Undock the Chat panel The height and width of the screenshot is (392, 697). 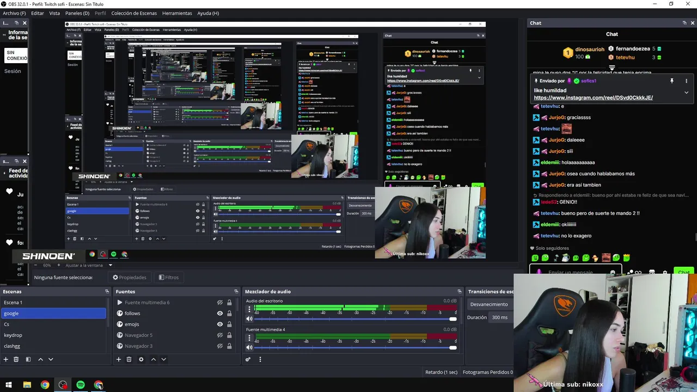pos(684,23)
